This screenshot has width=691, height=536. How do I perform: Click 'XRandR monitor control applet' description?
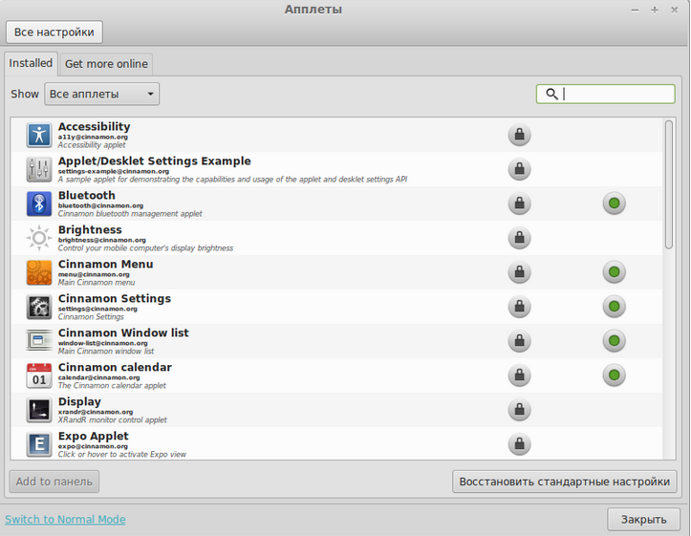(x=113, y=419)
